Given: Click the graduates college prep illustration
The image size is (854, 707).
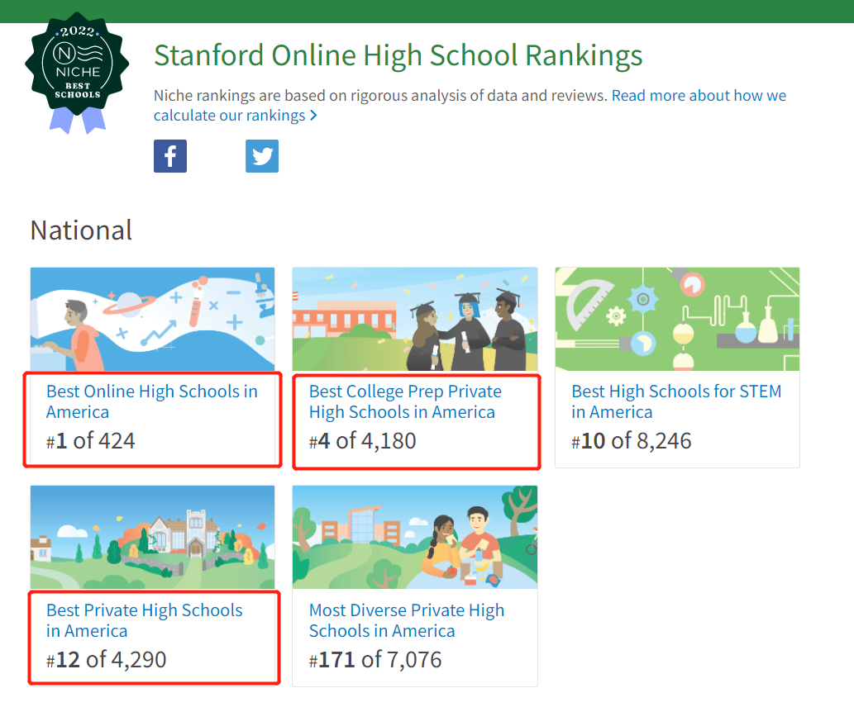Looking at the screenshot, I should [415, 320].
